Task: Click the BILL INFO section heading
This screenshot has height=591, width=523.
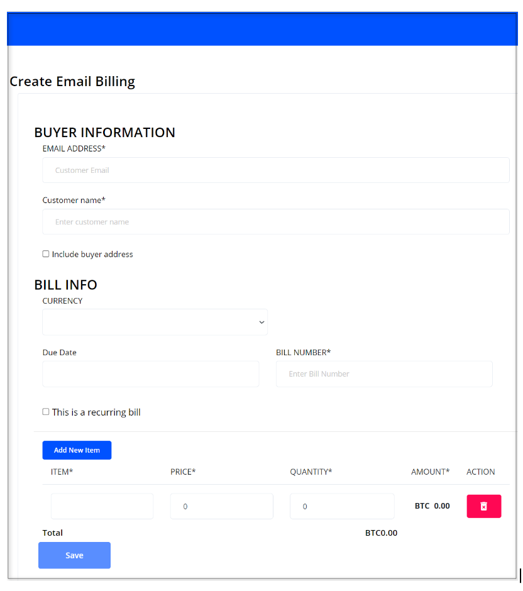Action: pyautogui.click(x=65, y=285)
